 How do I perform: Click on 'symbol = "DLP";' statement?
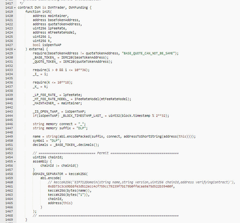coord(47,140)
